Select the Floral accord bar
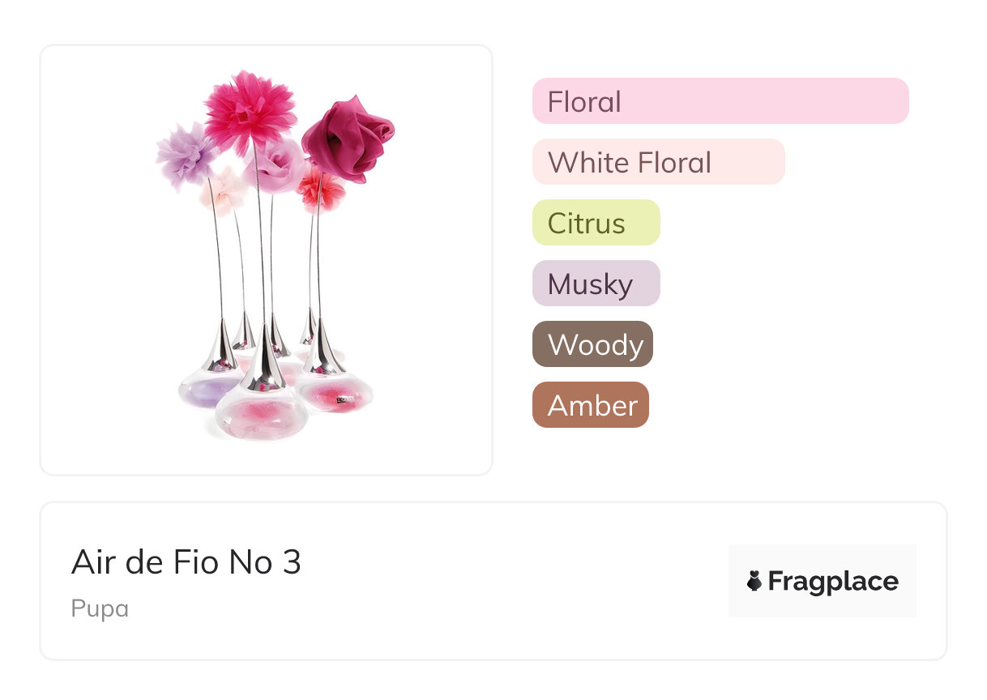The width and height of the screenshot is (987, 700). [720, 101]
